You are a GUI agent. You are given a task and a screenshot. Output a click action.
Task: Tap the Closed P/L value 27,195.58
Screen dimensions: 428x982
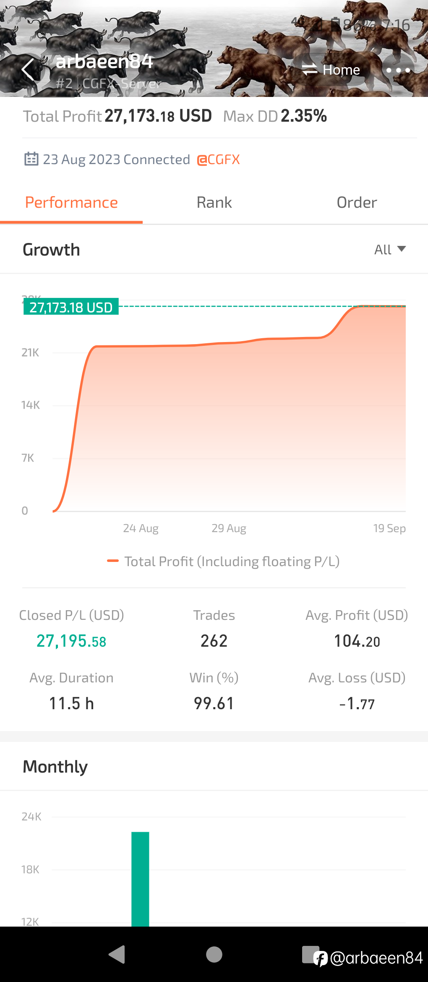tap(71, 641)
